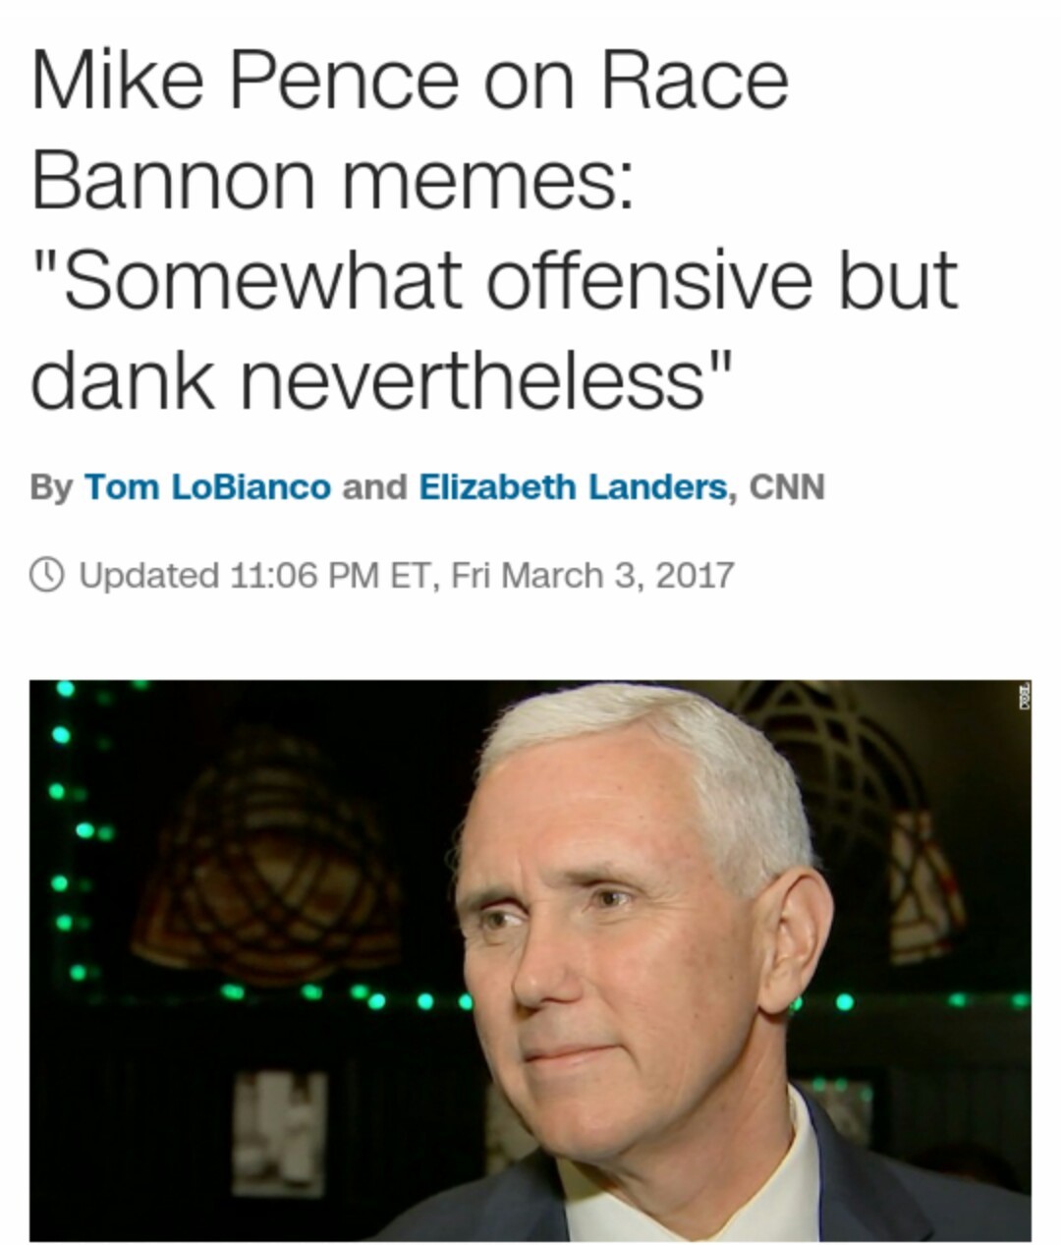Open Elizabeth Landers' author profile link
The height and width of the screenshot is (1245, 1061).
tap(574, 486)
